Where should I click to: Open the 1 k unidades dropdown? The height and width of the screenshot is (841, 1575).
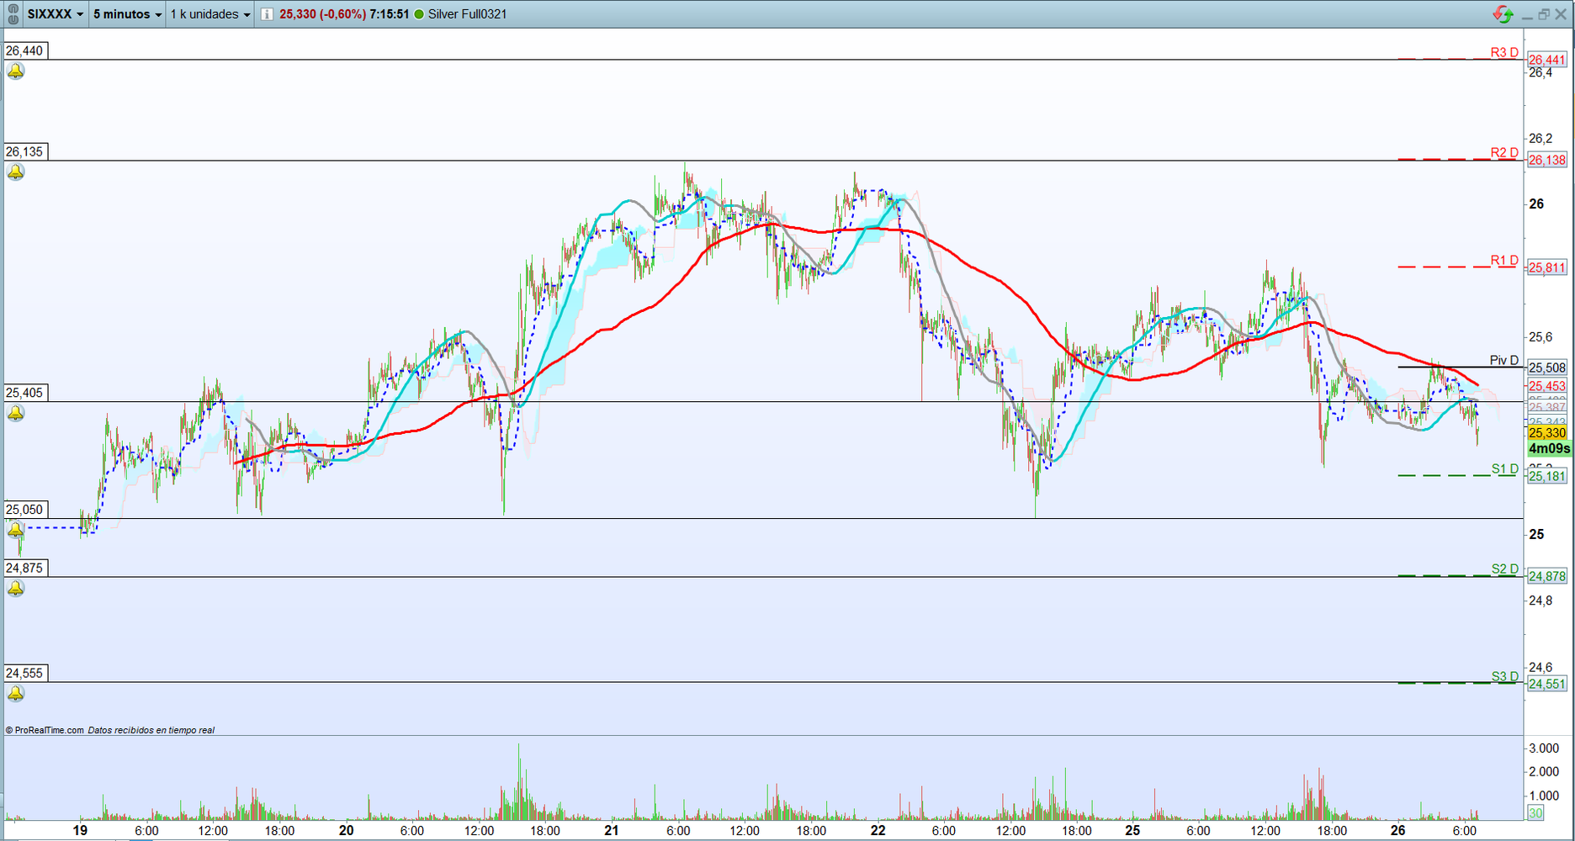(x=210, y=14)
